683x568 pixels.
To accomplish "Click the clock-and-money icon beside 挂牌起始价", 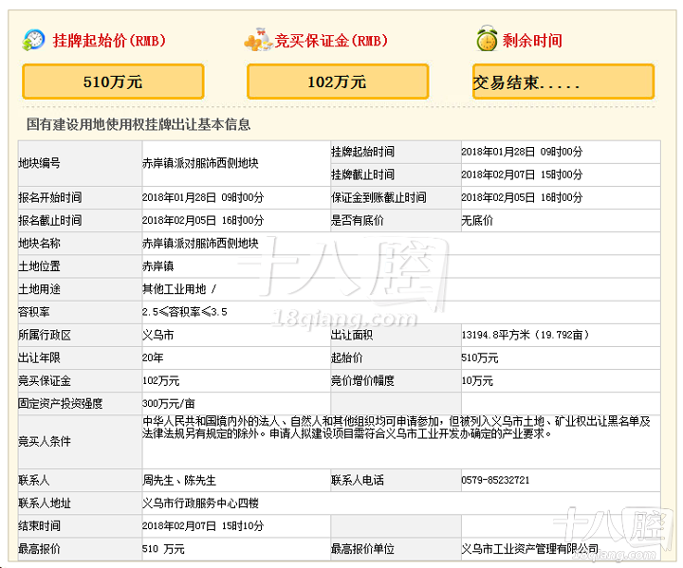I will [33, 40].
